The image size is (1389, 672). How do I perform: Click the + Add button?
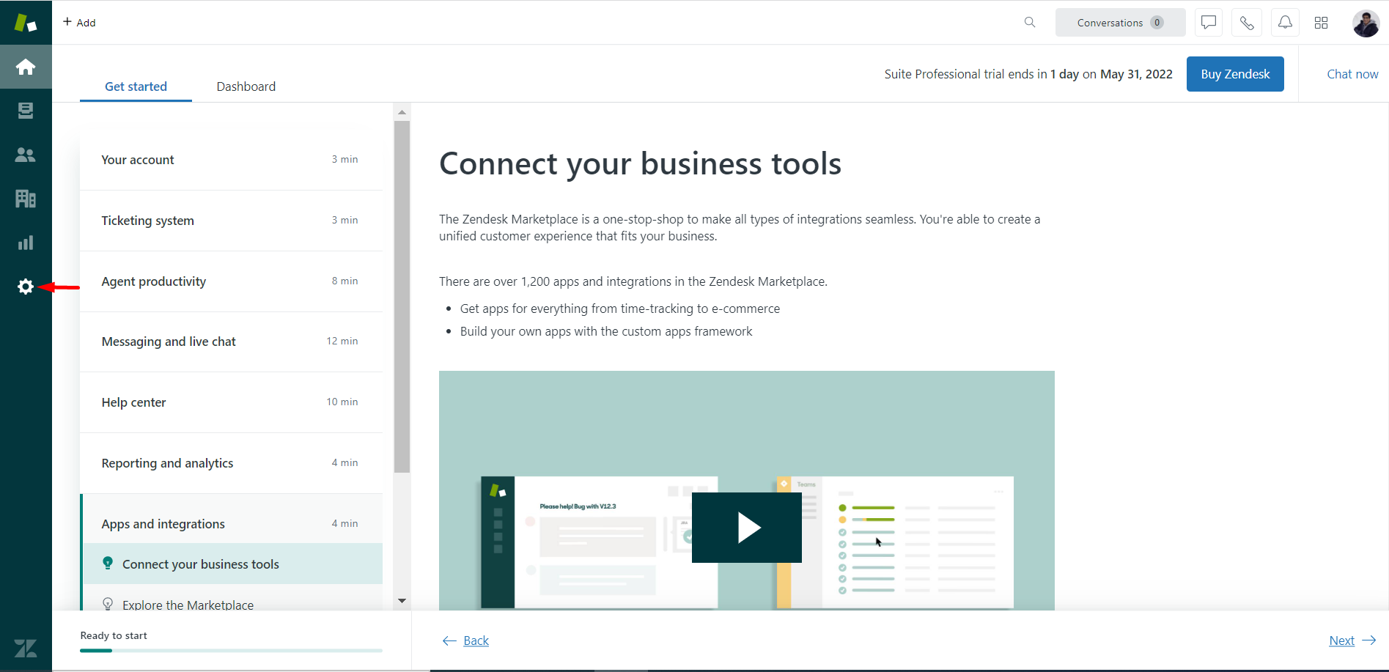tap(79, 23)
